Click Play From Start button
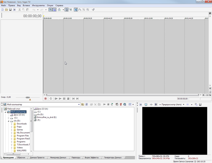The image size is (212, 163). [56, 99]
